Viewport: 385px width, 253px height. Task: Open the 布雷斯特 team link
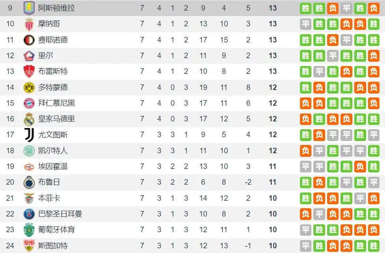tap(53, 71)
